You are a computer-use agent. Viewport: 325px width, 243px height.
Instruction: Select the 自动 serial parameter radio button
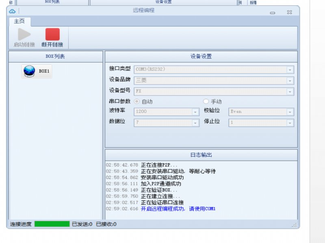tap(137, 102)
